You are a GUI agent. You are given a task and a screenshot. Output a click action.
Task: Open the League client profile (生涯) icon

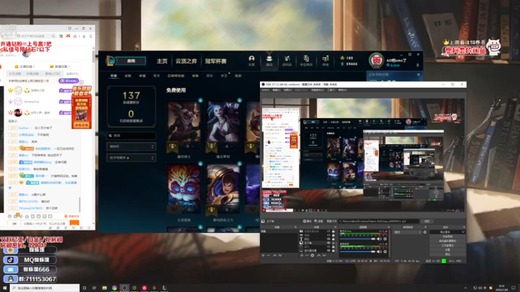(252, 60)
